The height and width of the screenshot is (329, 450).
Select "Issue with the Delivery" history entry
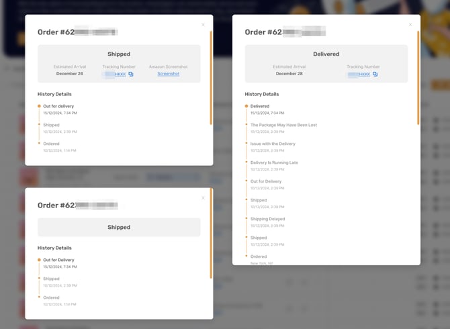(x=273, y=144)
